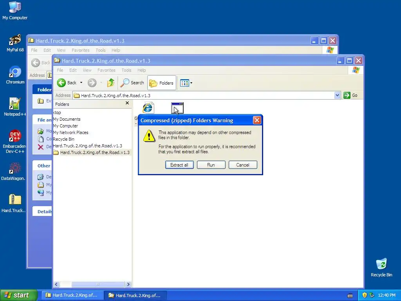
Task: Open Help menu in front window
Action: click(x=141, y=70)
